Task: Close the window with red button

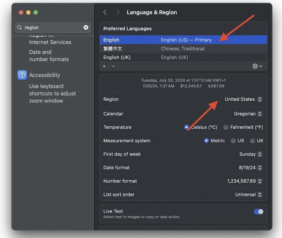Action: coord(21,12)
